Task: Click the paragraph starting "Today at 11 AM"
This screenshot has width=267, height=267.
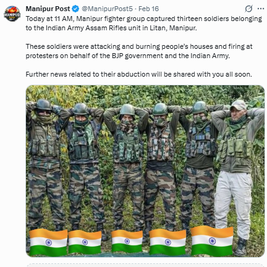Action: click(x=144, y=23)
